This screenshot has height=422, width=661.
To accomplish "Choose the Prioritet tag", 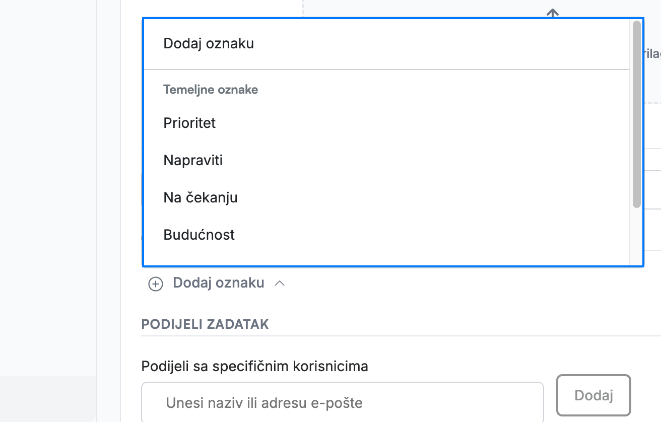I will coord(386,123).
